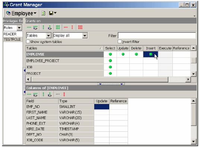Click Grant All with Grant Option in Grants toolbar

tap(35, 27)
